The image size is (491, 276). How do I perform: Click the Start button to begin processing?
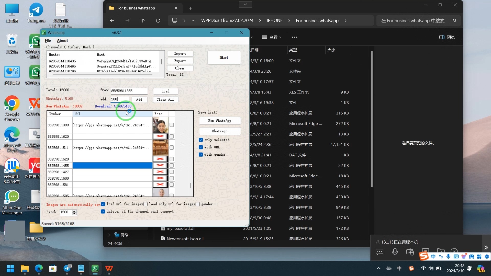coord(224,57)
